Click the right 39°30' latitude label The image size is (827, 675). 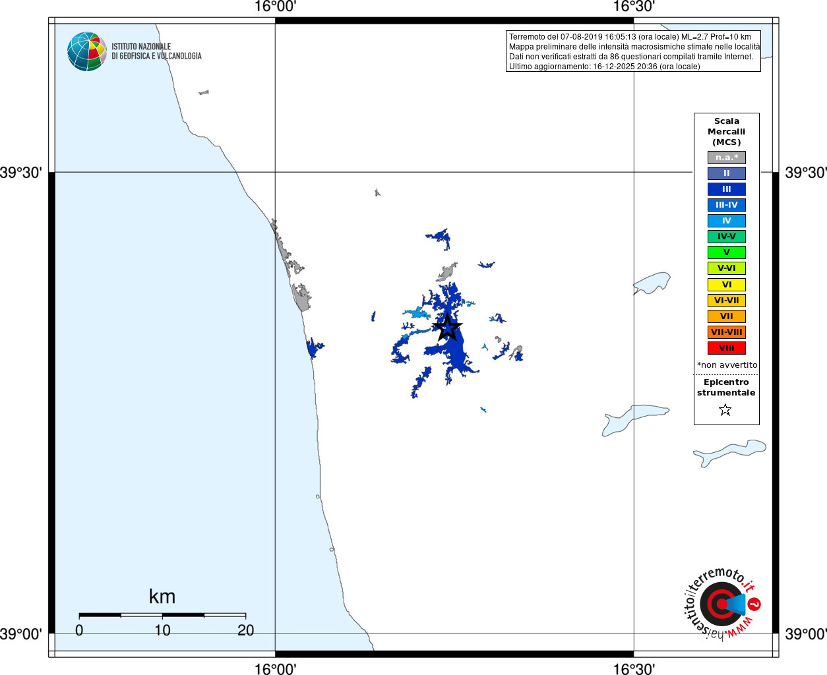pos(806,173)
